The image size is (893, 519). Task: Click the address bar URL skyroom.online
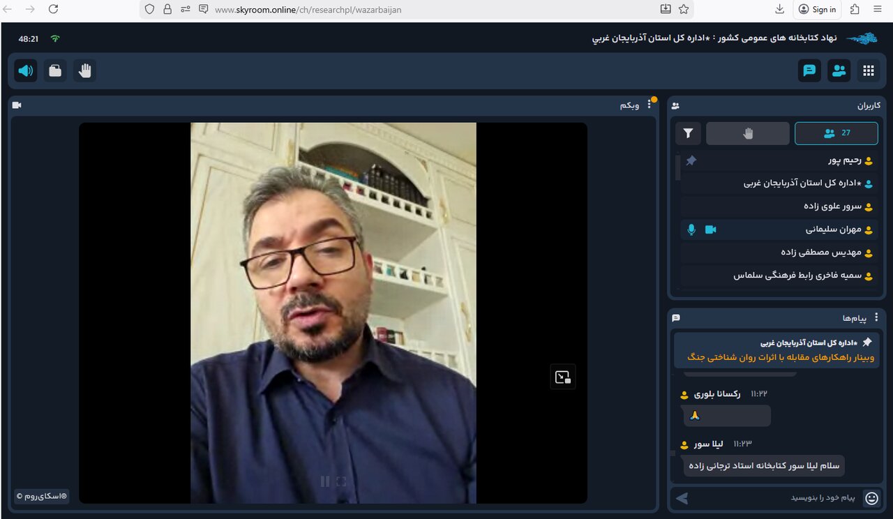pyautogui.click(x=308, y=10)
